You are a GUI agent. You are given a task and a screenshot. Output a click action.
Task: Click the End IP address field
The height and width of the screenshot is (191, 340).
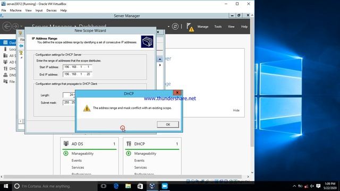pos(78,74)
